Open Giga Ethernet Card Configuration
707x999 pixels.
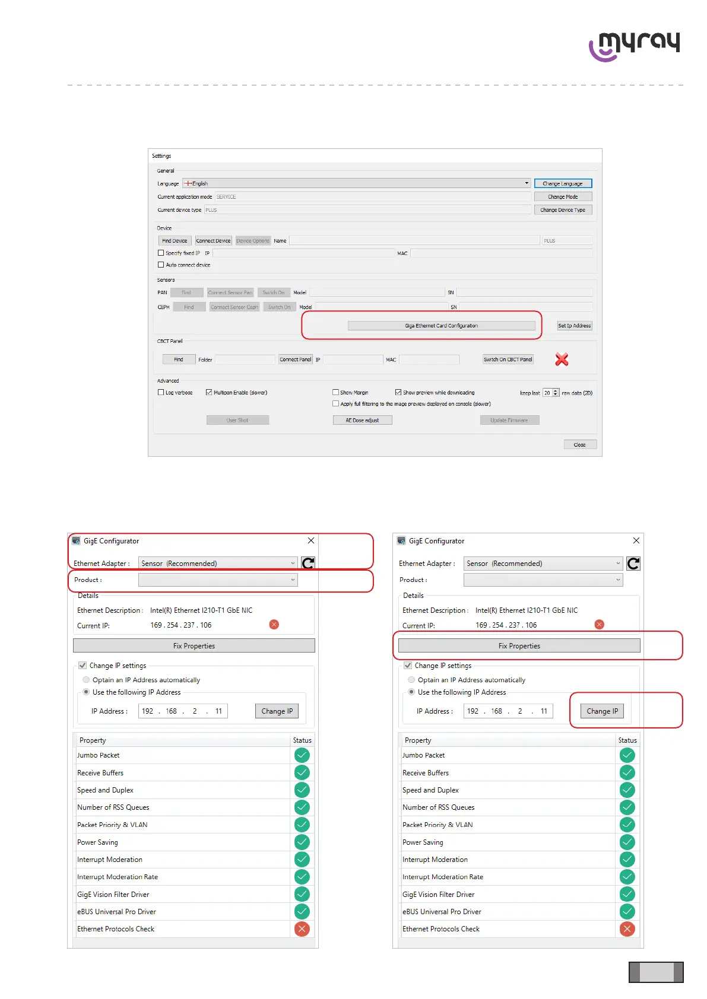coord(441,325)
